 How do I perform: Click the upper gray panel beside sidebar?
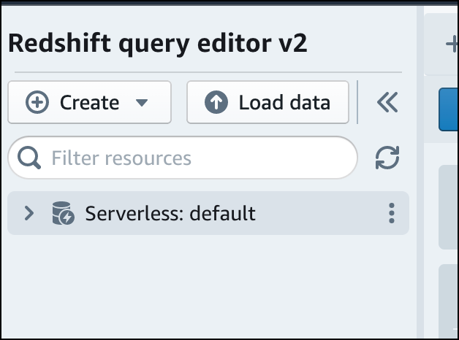(448, 208)
